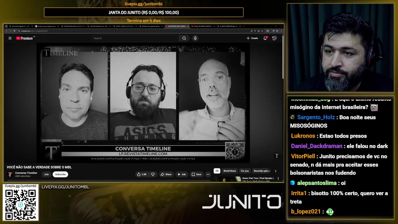
Task: Select the All filter chip
Action: click(x=217, y=171)
